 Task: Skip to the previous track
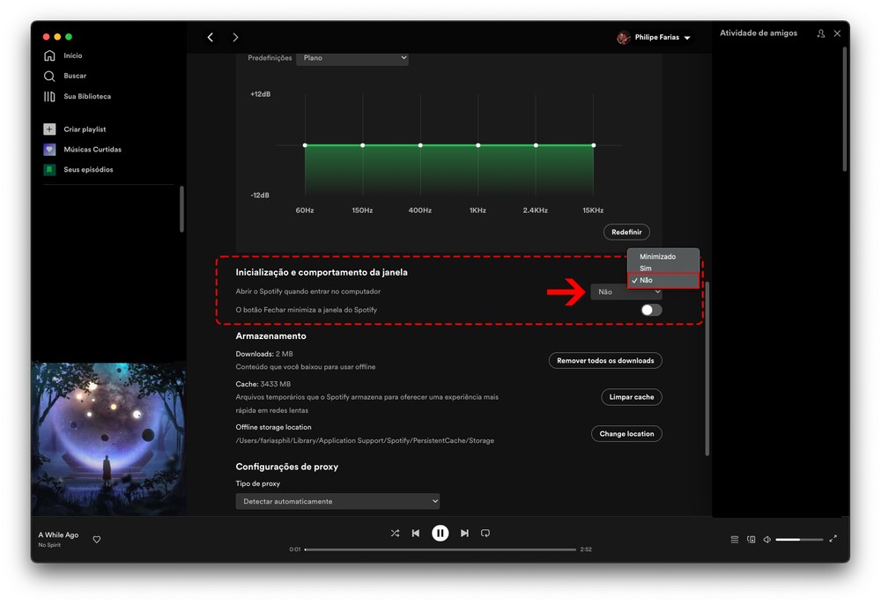(x=416, y=534)
